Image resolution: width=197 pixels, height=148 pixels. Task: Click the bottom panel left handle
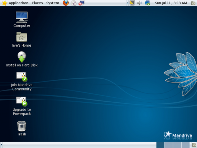click(1, 145)
